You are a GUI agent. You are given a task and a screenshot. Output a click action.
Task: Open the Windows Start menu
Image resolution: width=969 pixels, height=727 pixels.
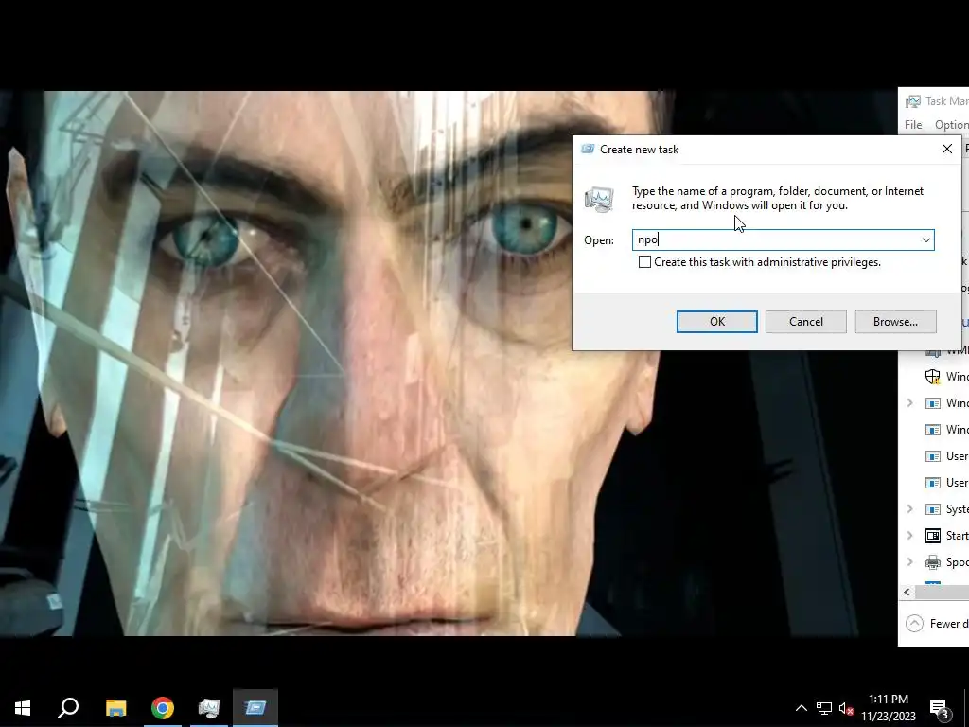click(x=23, y=708)
